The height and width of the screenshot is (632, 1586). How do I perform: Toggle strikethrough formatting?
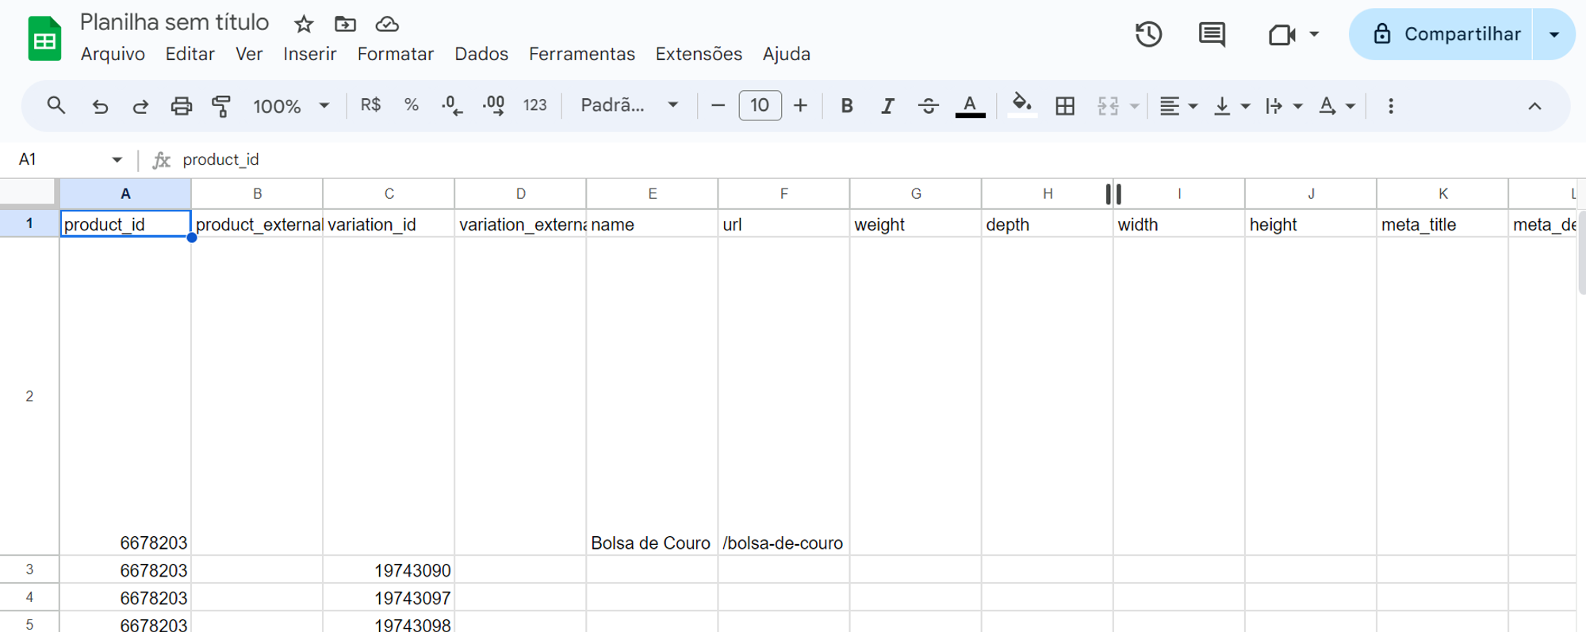929,105
